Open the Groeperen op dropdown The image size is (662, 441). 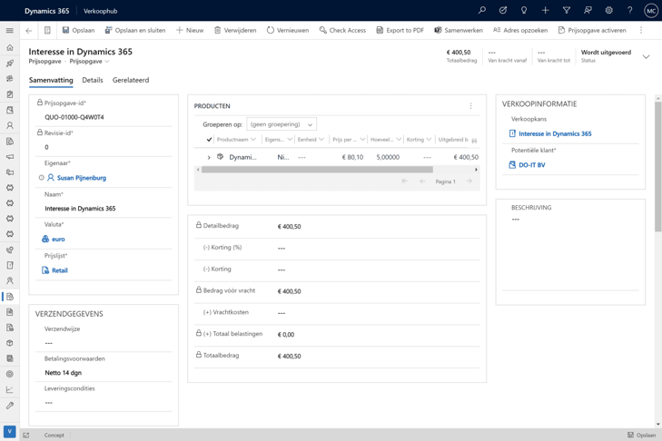[x=282, y=124]
